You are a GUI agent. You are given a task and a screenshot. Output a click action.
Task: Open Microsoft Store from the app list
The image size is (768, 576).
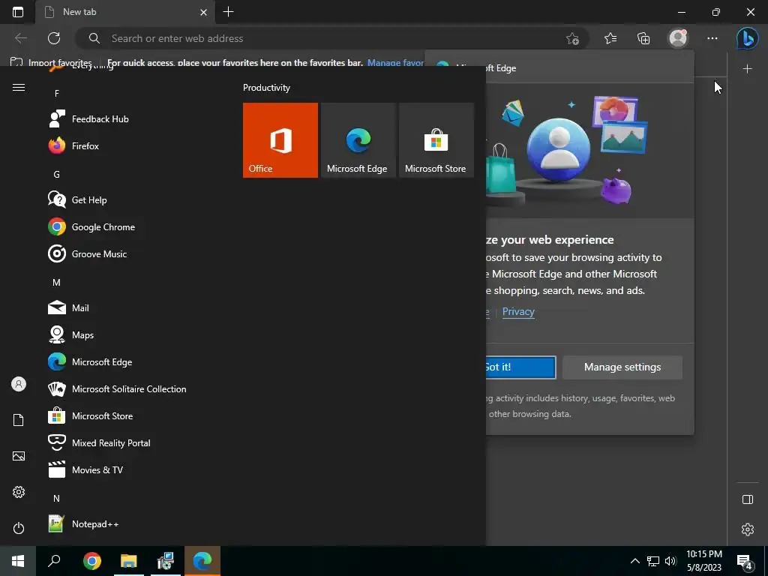point(118,415)
